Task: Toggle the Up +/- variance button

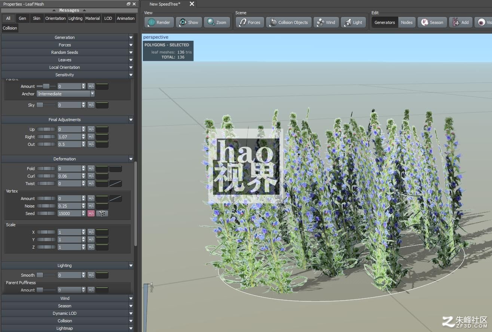Action: [x=91, y=129]
